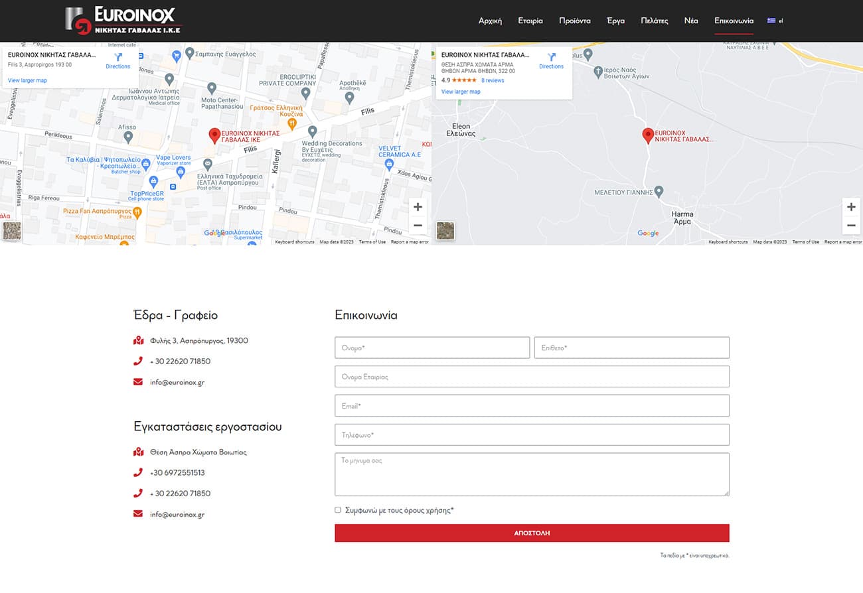Viewport: 863px width, 593px height.
Task: Click the red Euroinox pin on right map
Action: 648,136
